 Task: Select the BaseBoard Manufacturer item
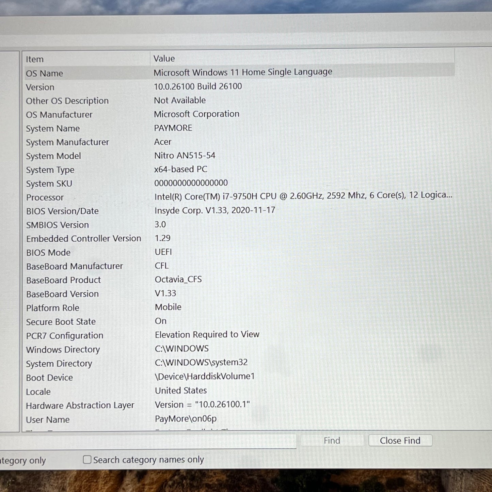coord(75,266)
